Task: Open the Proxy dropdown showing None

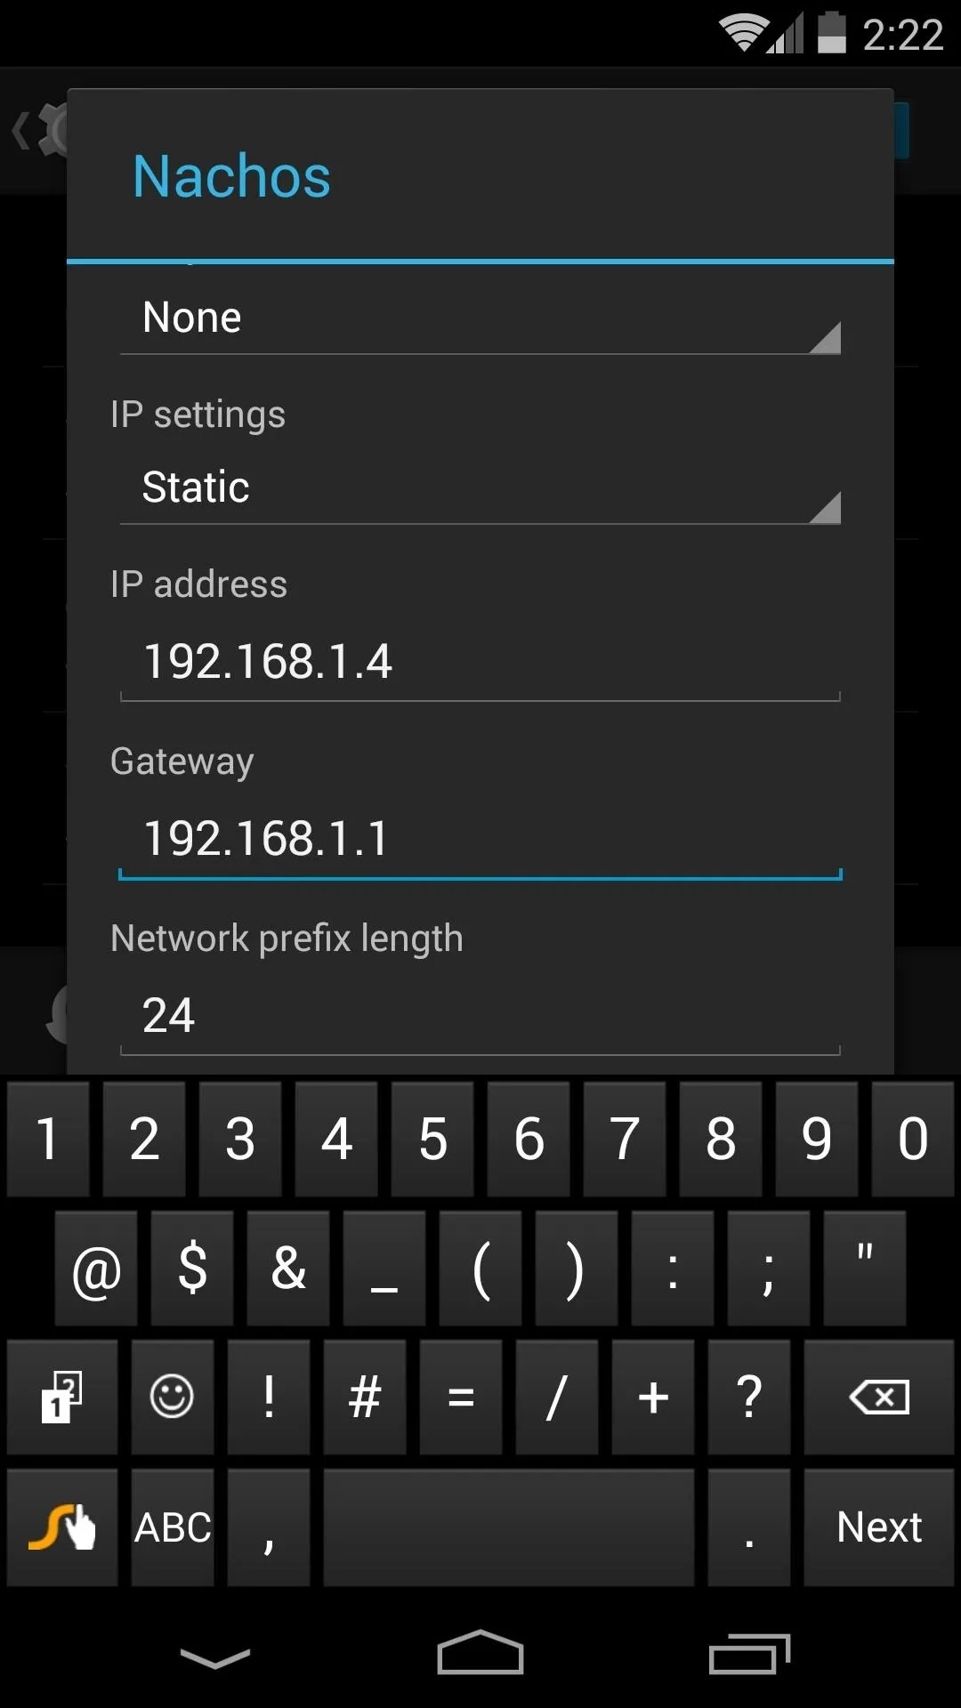Action: pyautogui.click(x=480, y=318)
